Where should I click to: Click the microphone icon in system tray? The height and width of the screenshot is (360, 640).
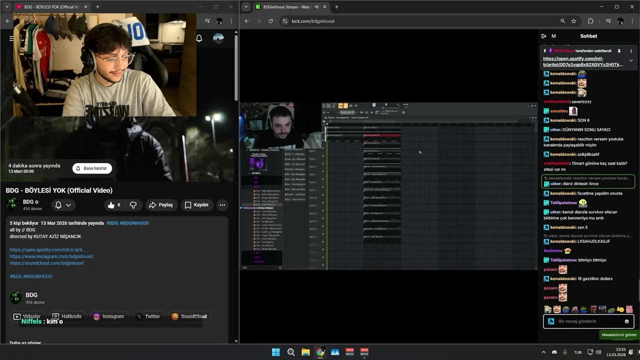coord(565,352)
